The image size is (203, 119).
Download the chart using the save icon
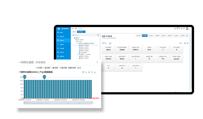tap(95, 72)
